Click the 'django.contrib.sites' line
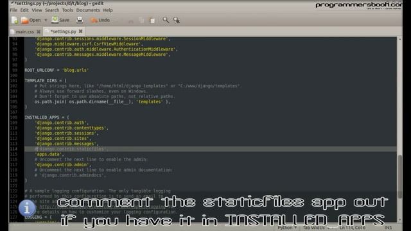411x231 pixels. (63, 139)
